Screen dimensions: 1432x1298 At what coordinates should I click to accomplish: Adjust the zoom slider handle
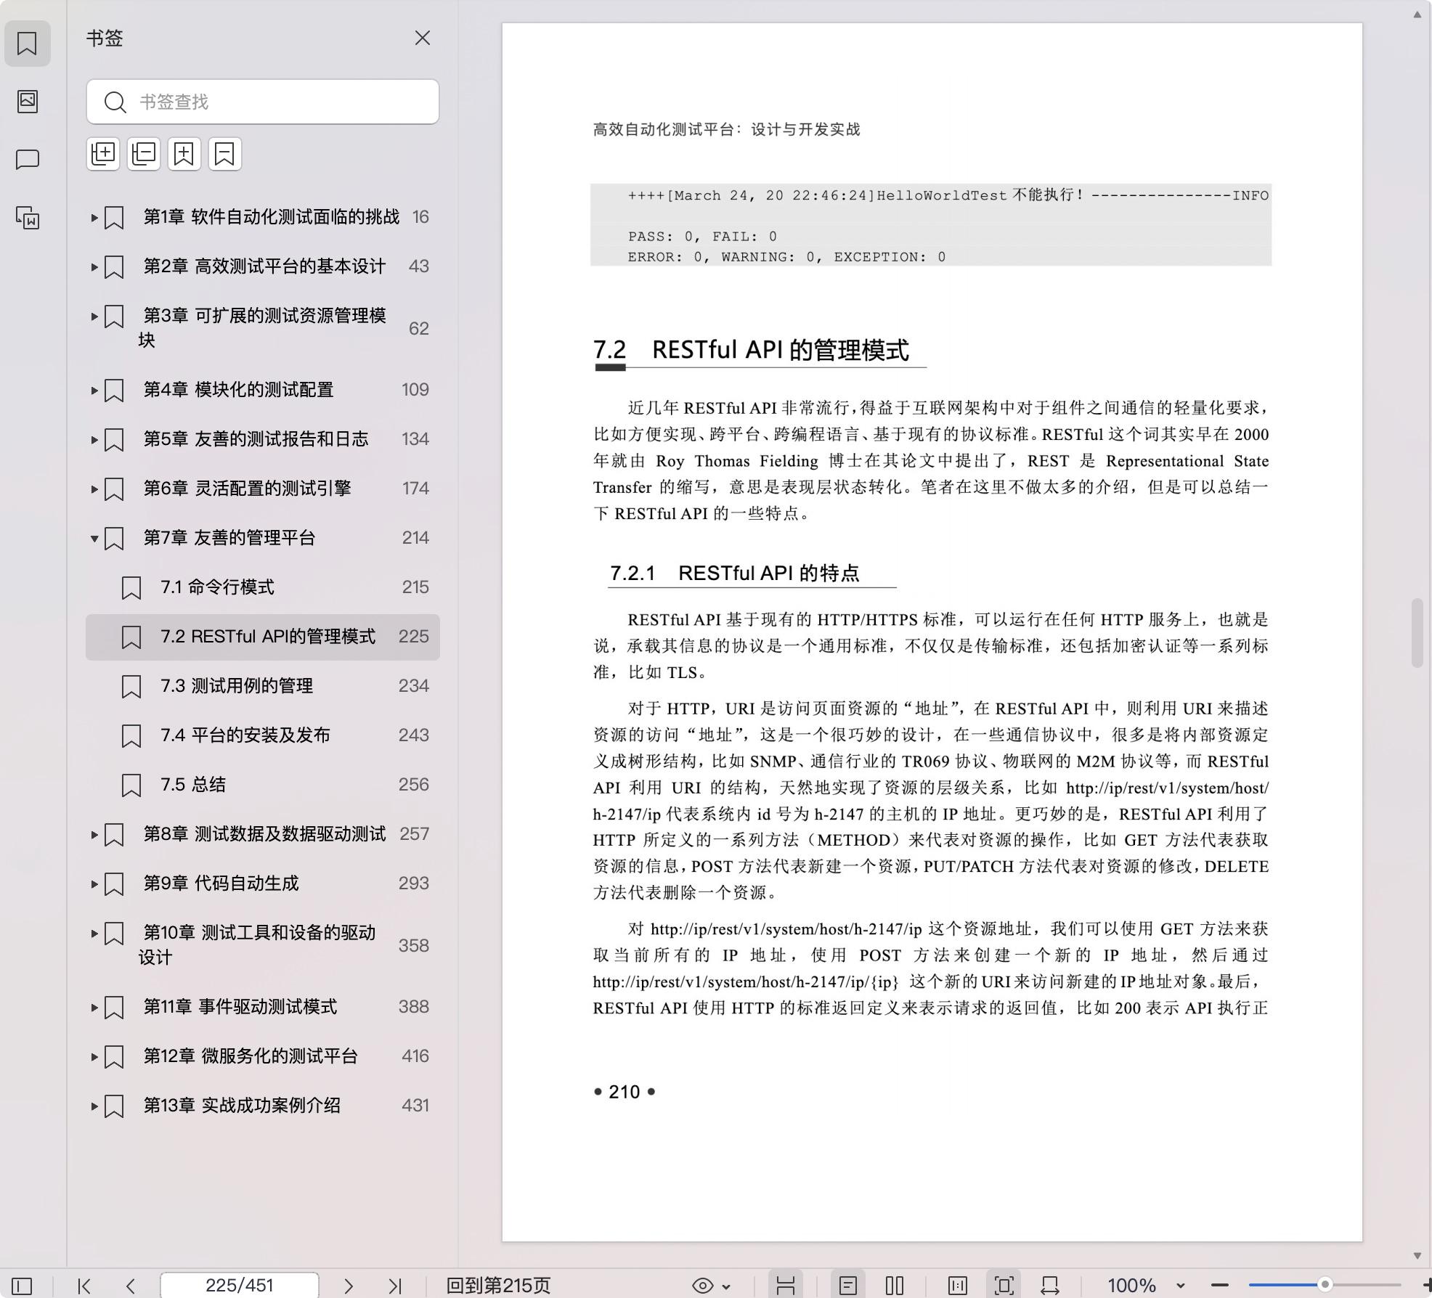[x=1325, y=1285]
